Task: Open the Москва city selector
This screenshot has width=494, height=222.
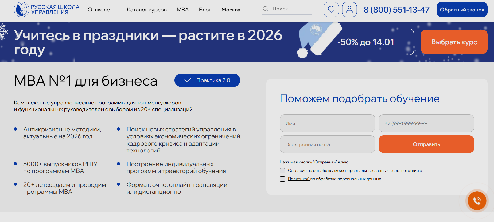Action: click(233, 10)
